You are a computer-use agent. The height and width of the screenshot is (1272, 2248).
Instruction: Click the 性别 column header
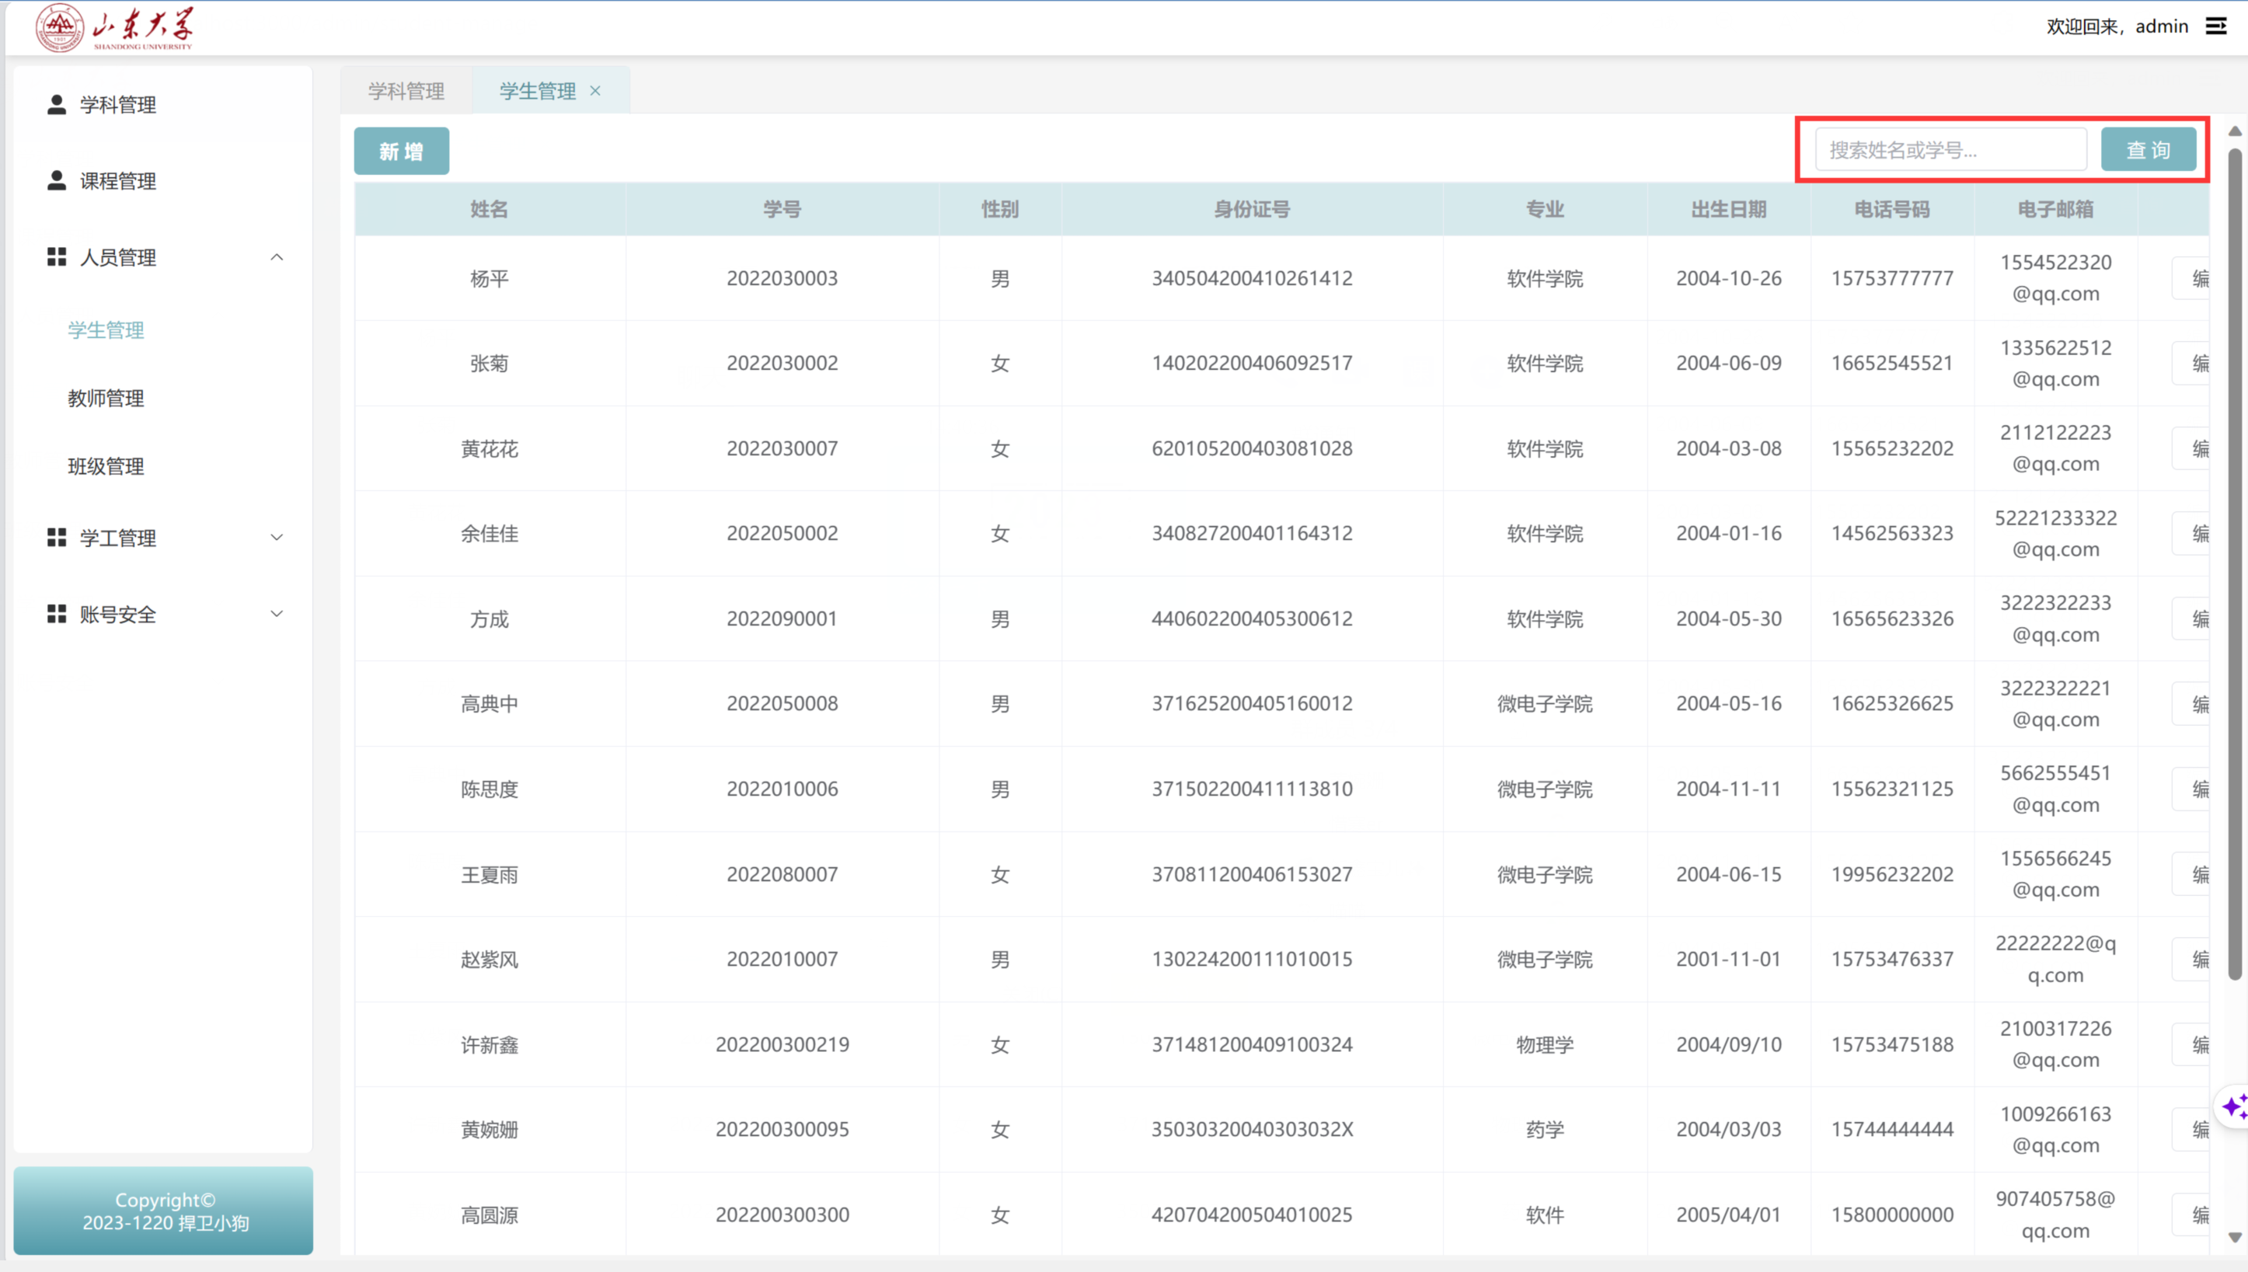[1001, 210]
